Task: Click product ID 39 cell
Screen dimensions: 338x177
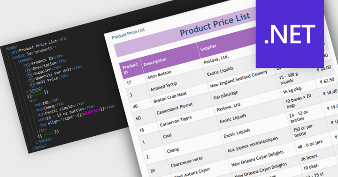Action: click(153, 171)
